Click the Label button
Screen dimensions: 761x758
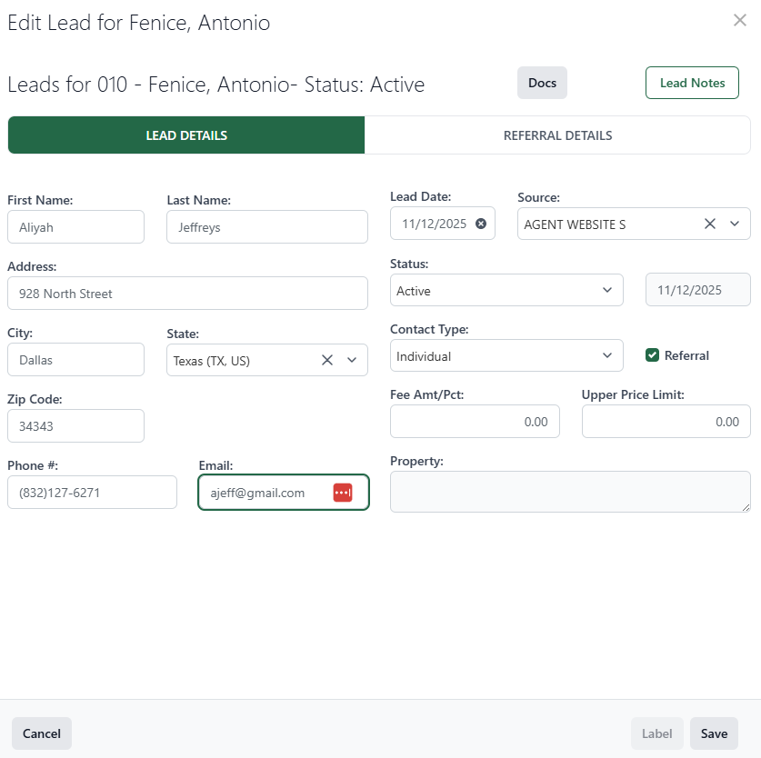click(656, 733)
